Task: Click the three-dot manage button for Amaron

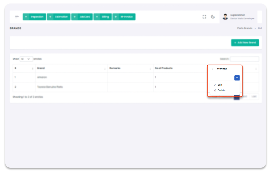Action: pos(237,78)
